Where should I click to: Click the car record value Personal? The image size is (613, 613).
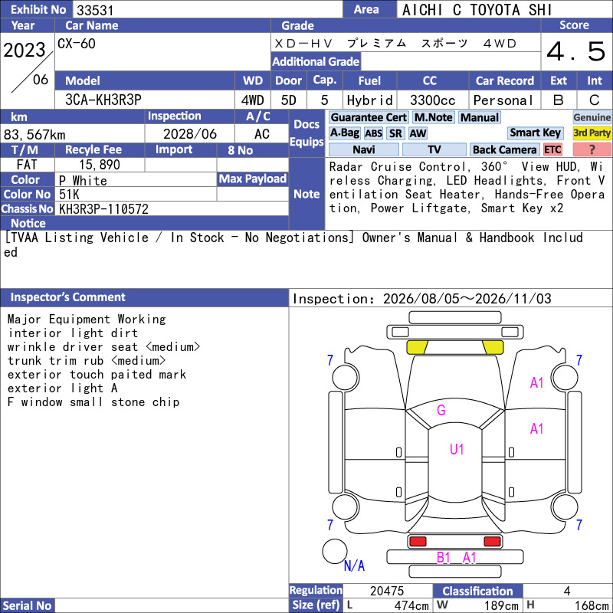tap(503, 100)
